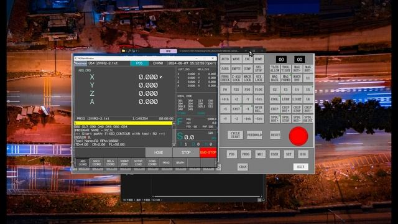Set rapid override to F0

pyautogui.click(x=225, y=90)
